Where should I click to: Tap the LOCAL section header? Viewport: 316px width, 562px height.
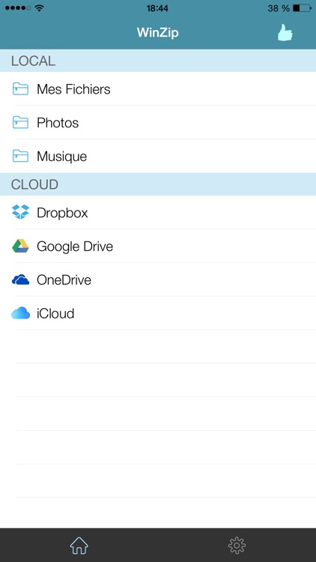click(x=158, y=61)
